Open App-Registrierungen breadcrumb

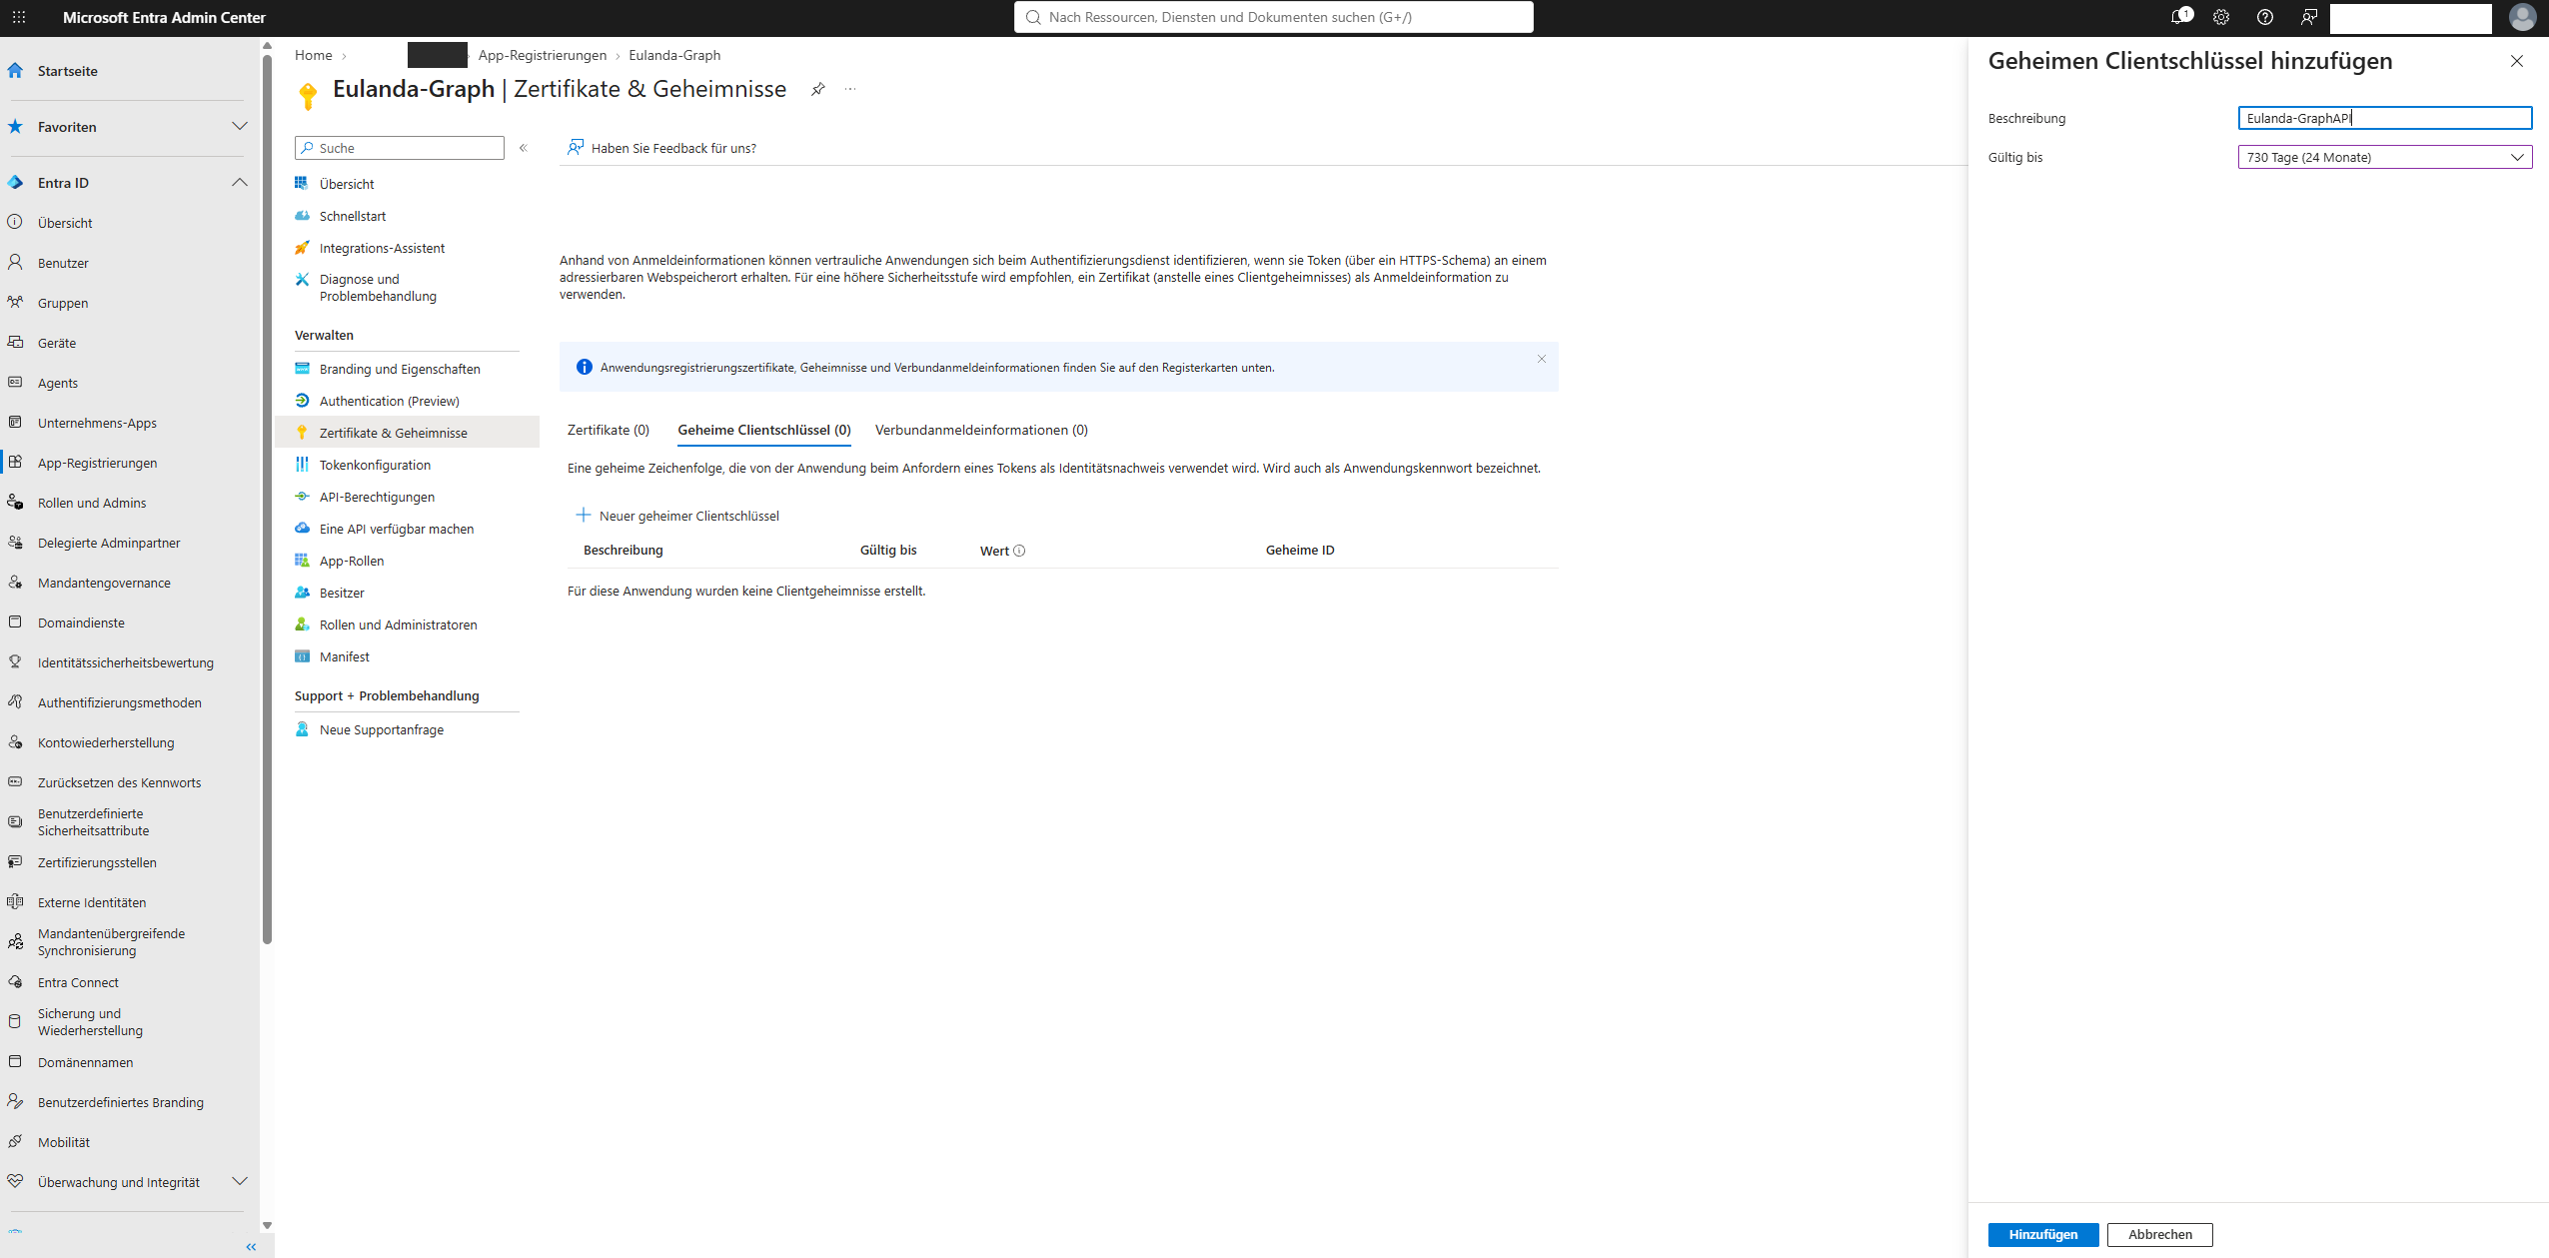[542, 55]
